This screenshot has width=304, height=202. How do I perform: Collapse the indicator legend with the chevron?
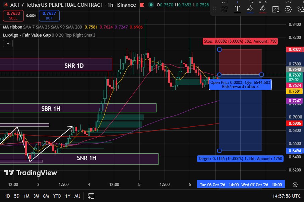[x=8, y=44]
